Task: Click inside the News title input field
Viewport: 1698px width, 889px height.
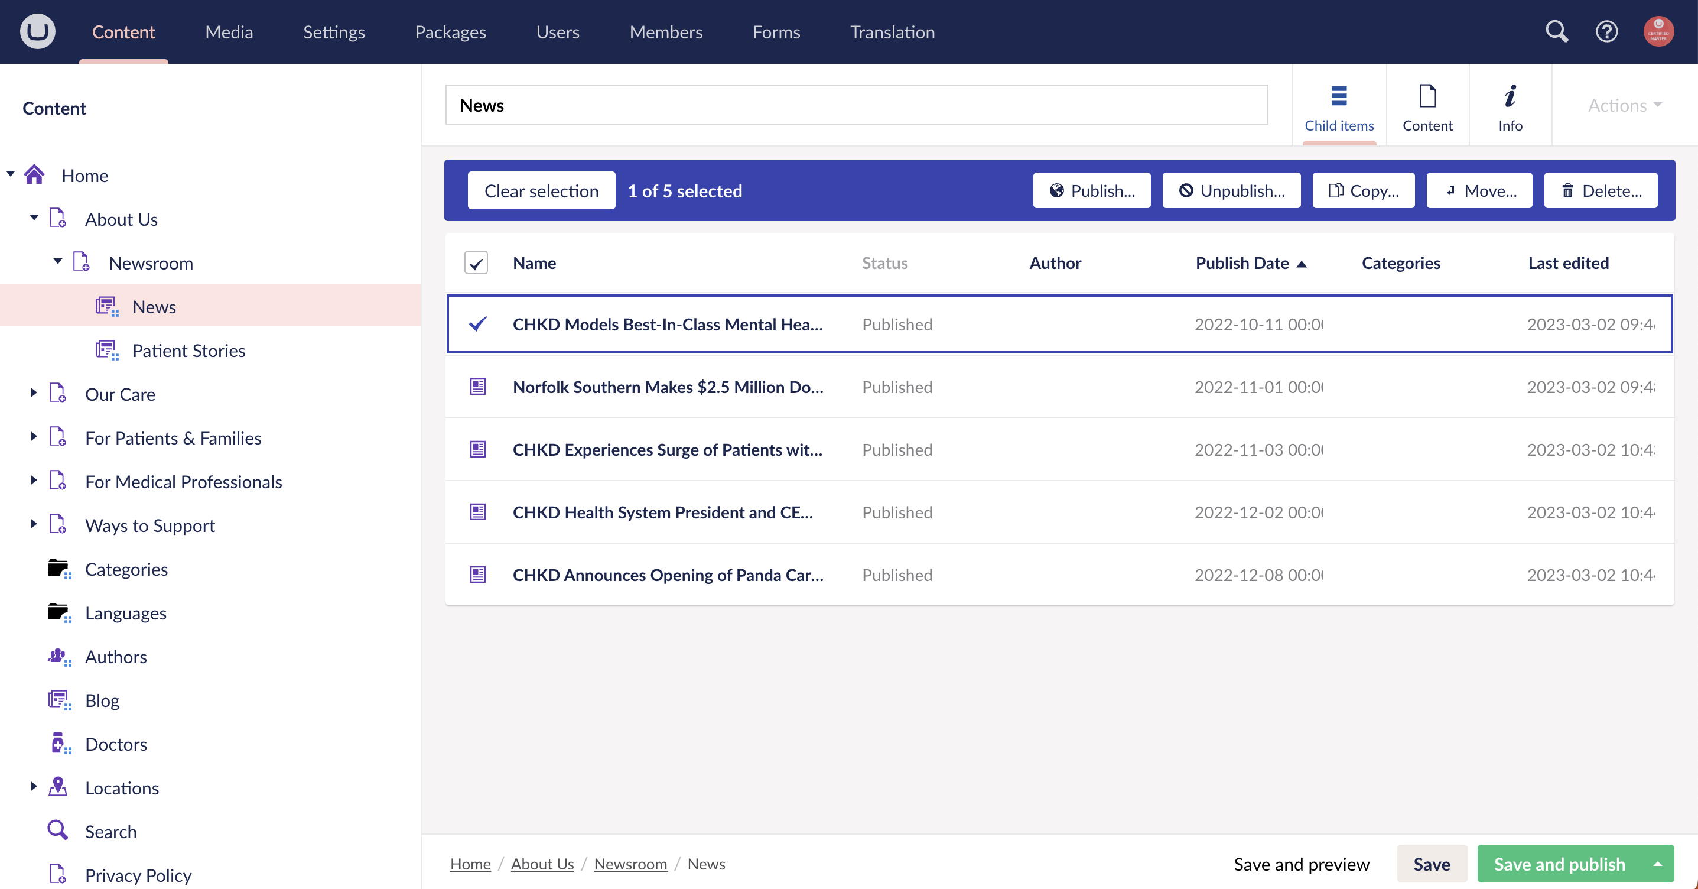Action: 791,104
